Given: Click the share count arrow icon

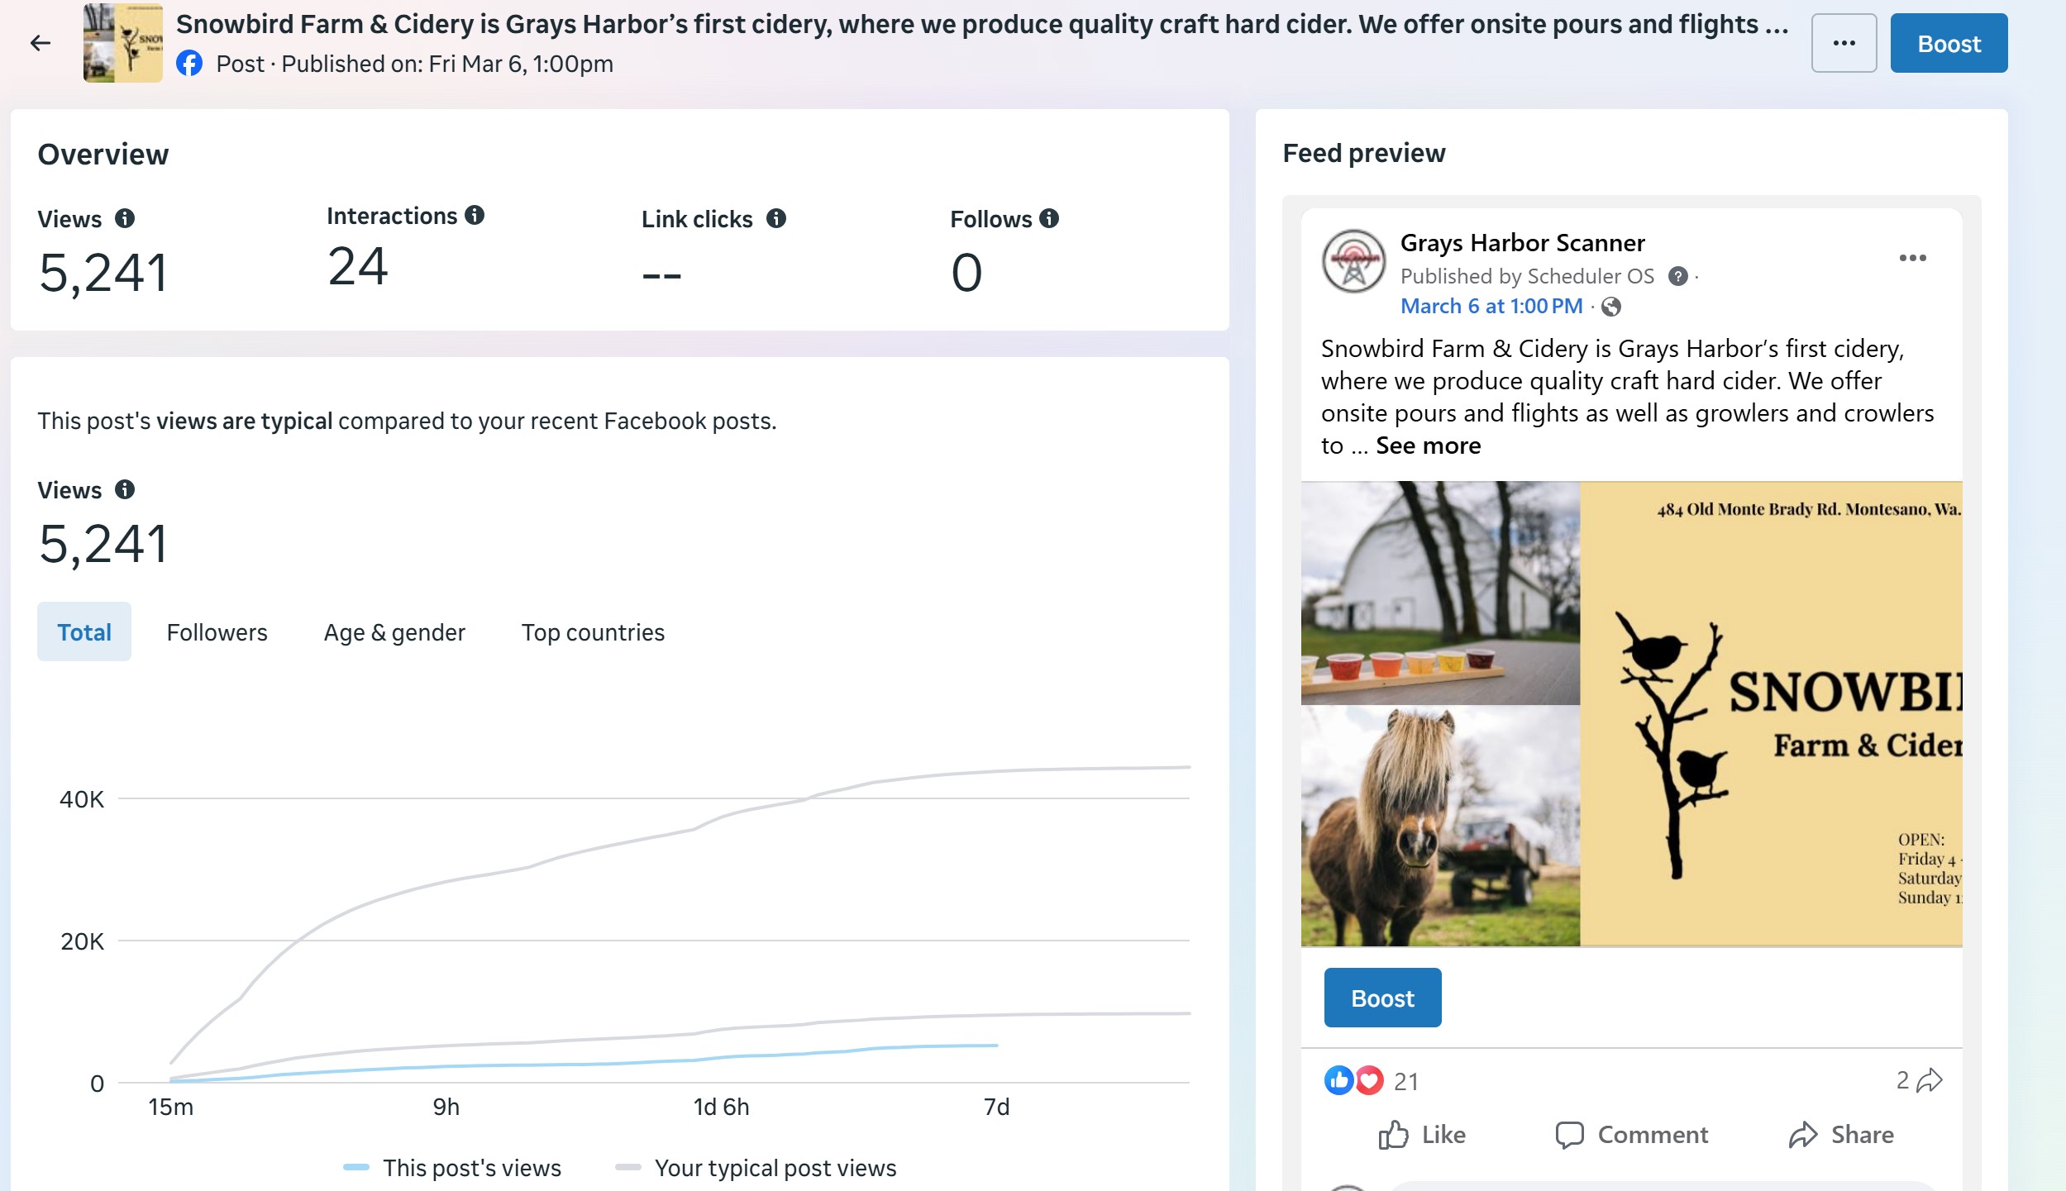Looking at the screenshot, I should click(x=1930, y=1080).
